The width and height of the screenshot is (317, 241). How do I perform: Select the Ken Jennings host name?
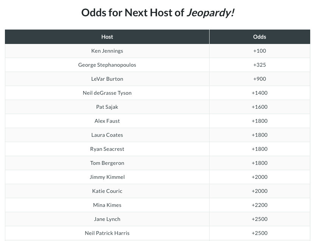click(x=107, y=51)
